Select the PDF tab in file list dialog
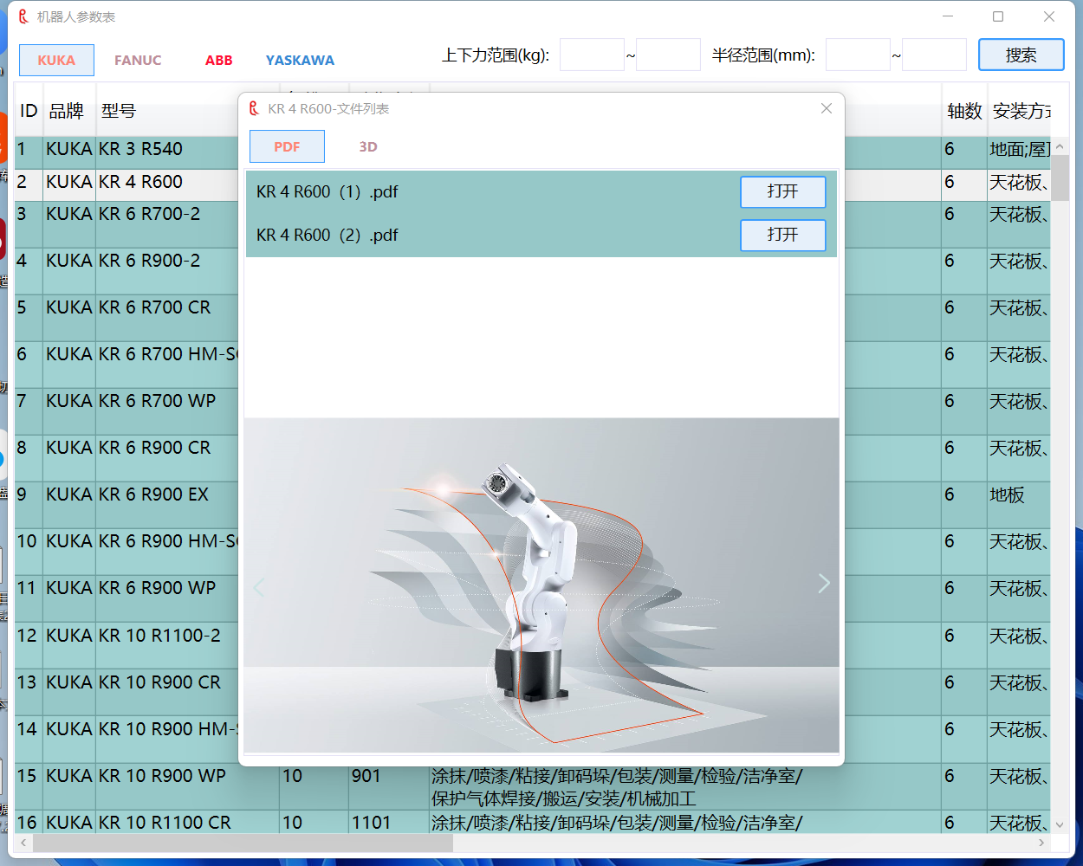Image resolution: width=1083 pixels, height=866 pixels. pyautogui.click(x=287, y=146)
